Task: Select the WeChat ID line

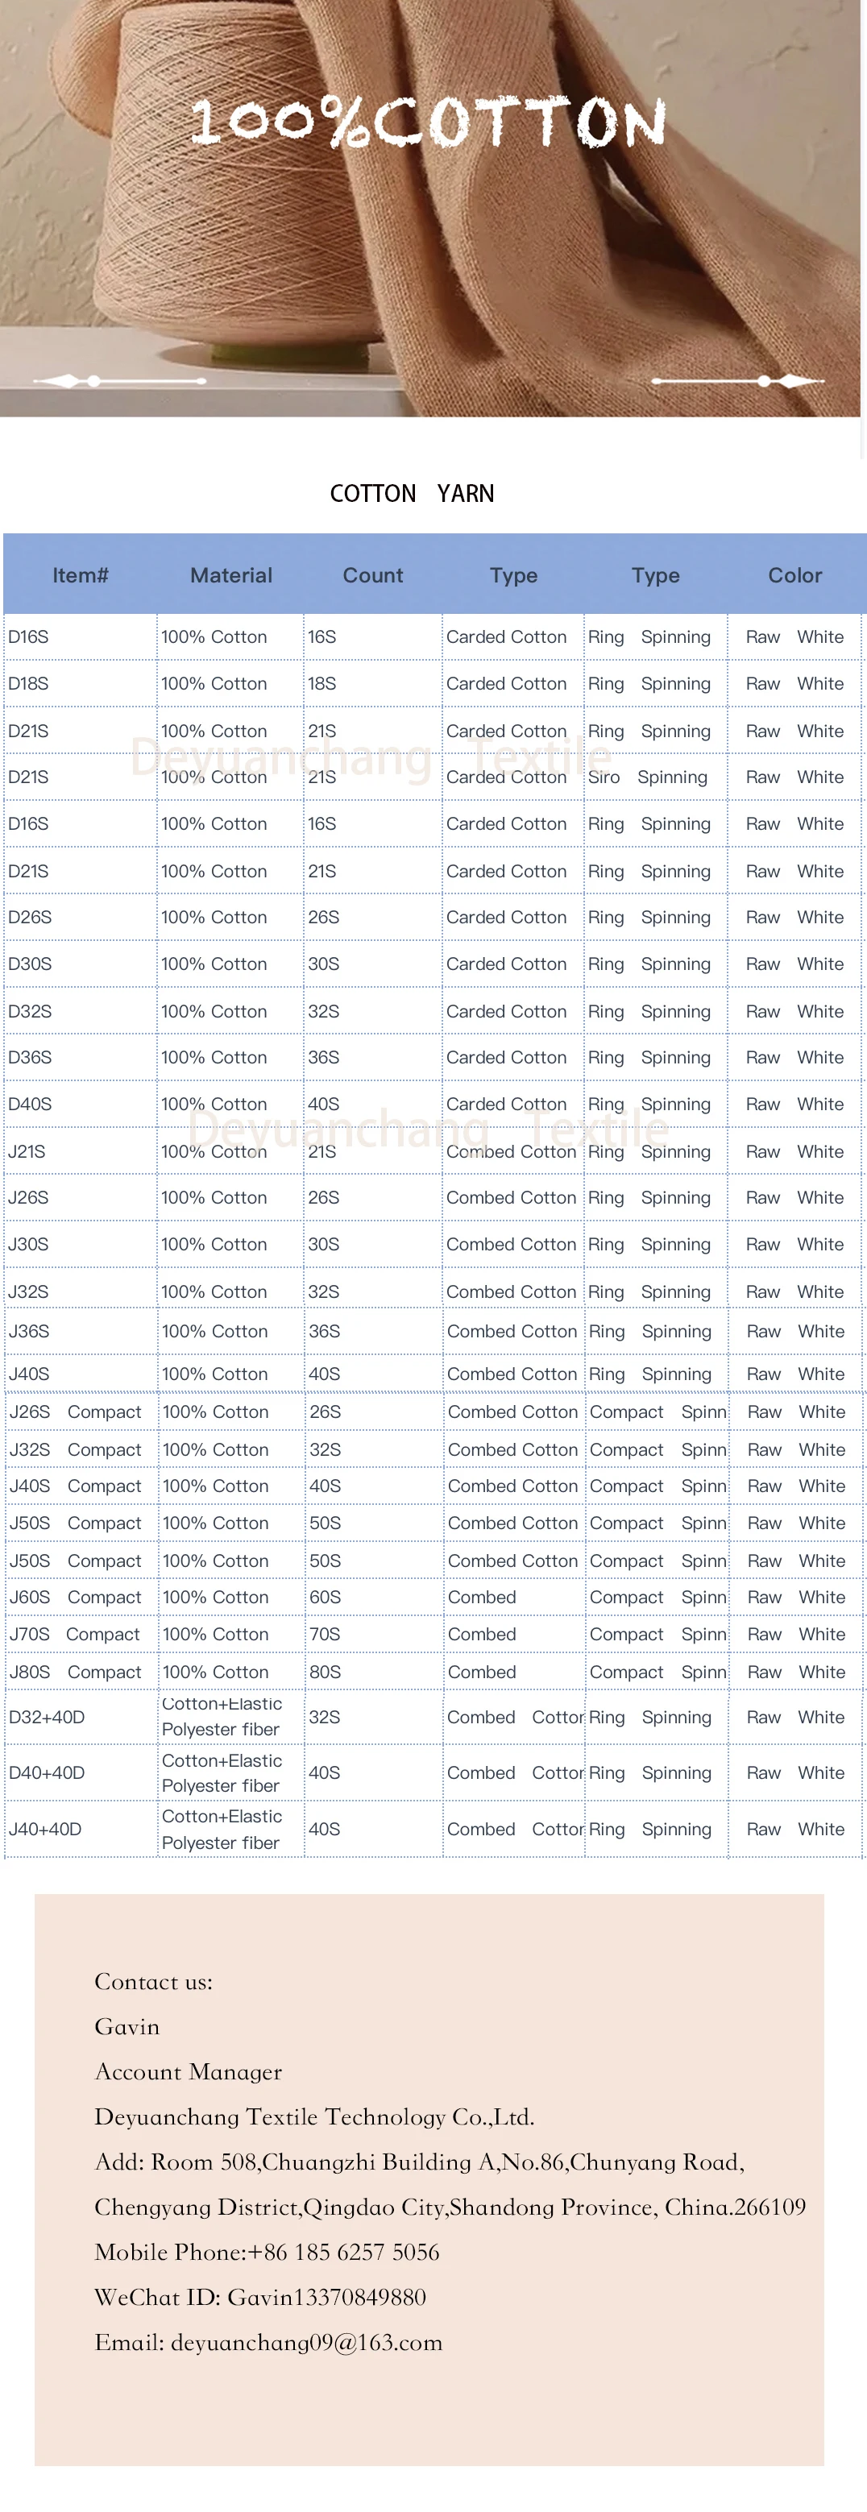Action: tap(259, 2298)
